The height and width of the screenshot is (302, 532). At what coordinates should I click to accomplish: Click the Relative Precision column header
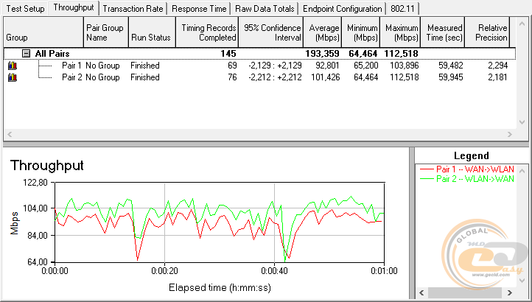tap(487, 32)
